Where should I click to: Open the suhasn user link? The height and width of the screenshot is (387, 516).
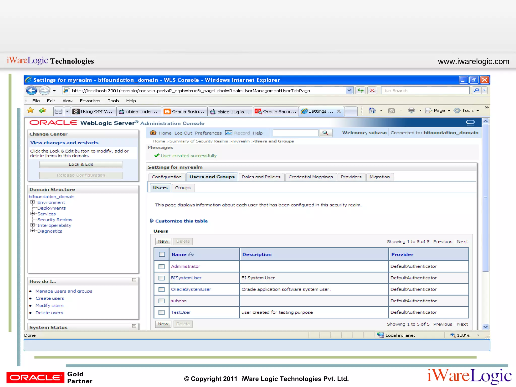179,301
